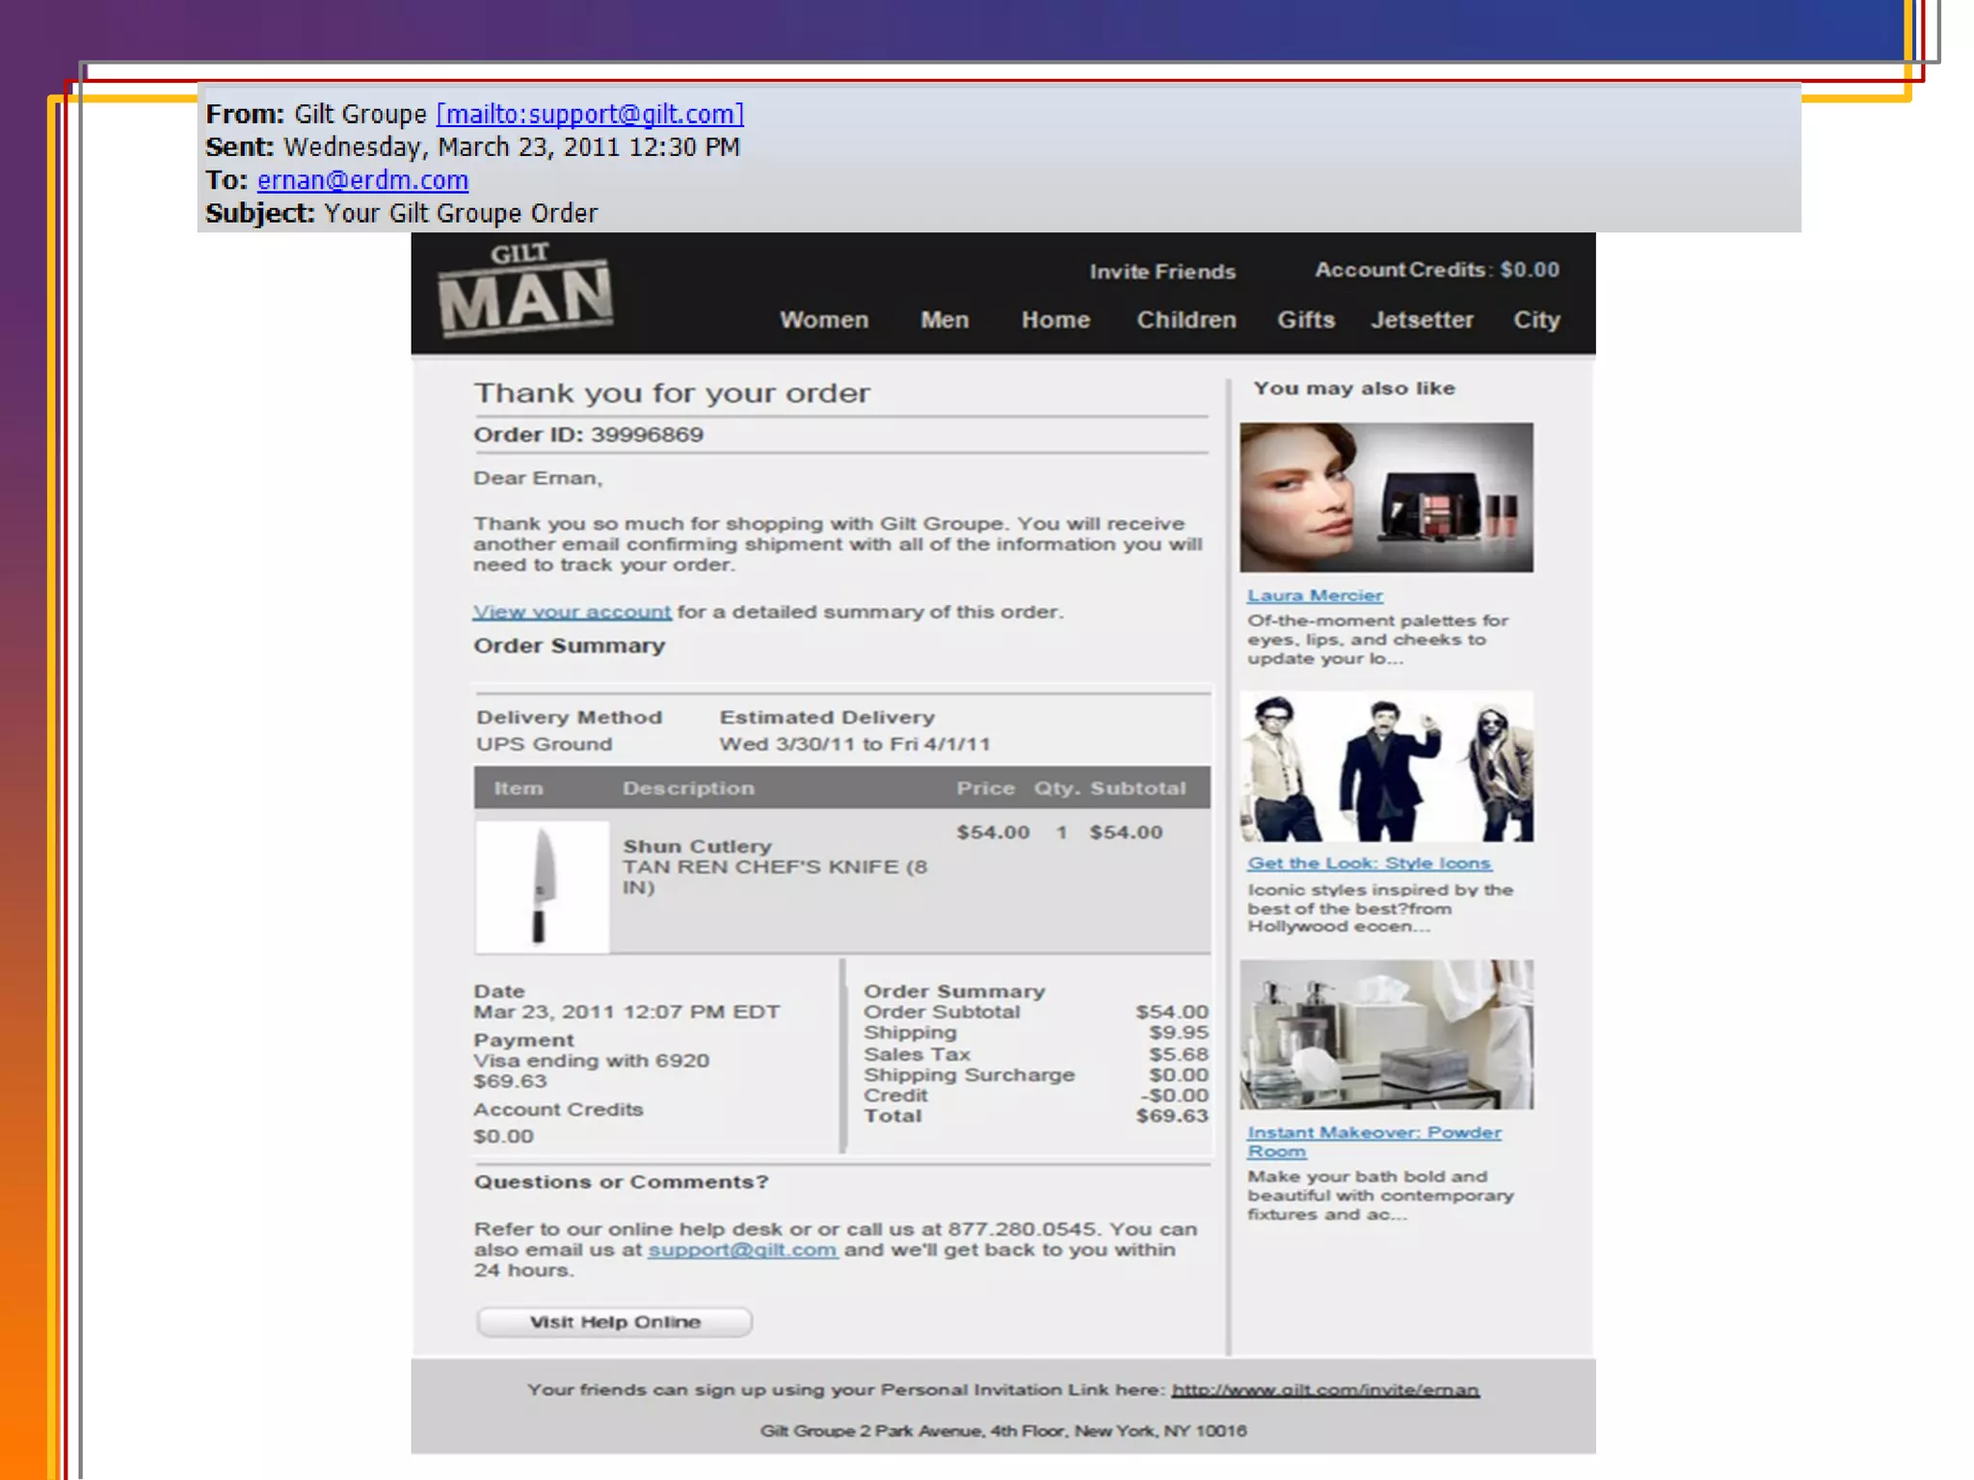Screen dimensions: 1974x1480
Task: Click the Gilt MAN logo
Action: pos(525,291)
